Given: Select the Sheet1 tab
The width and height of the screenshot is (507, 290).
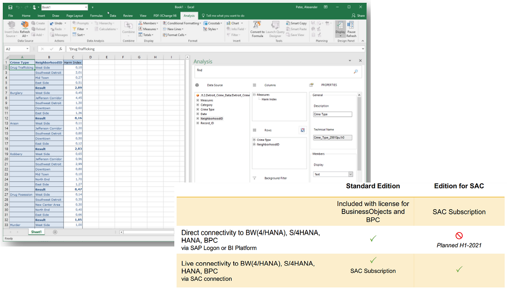Looking at the screenshot, I should [36, 231].
